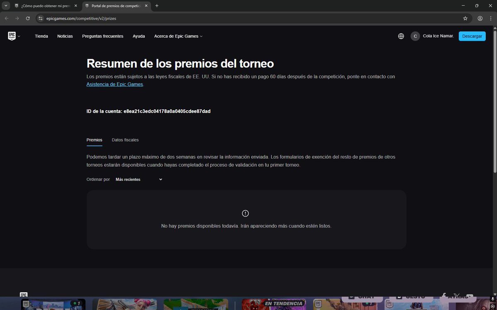Open site information icon in address bar

click(40, 18)
